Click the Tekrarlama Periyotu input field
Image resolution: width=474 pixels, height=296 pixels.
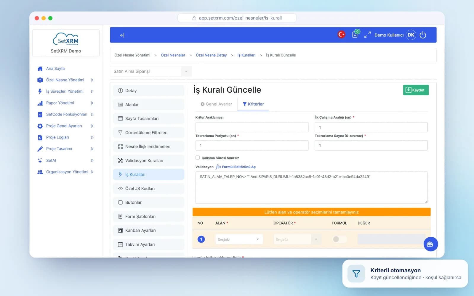pos(252,145)
